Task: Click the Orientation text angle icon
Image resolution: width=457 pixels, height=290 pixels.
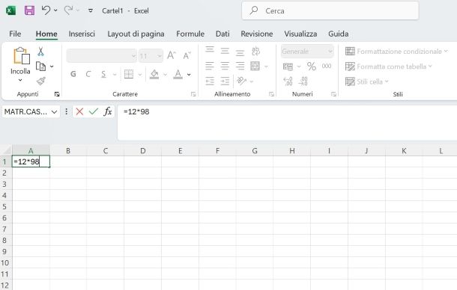Action: (242, 81)
